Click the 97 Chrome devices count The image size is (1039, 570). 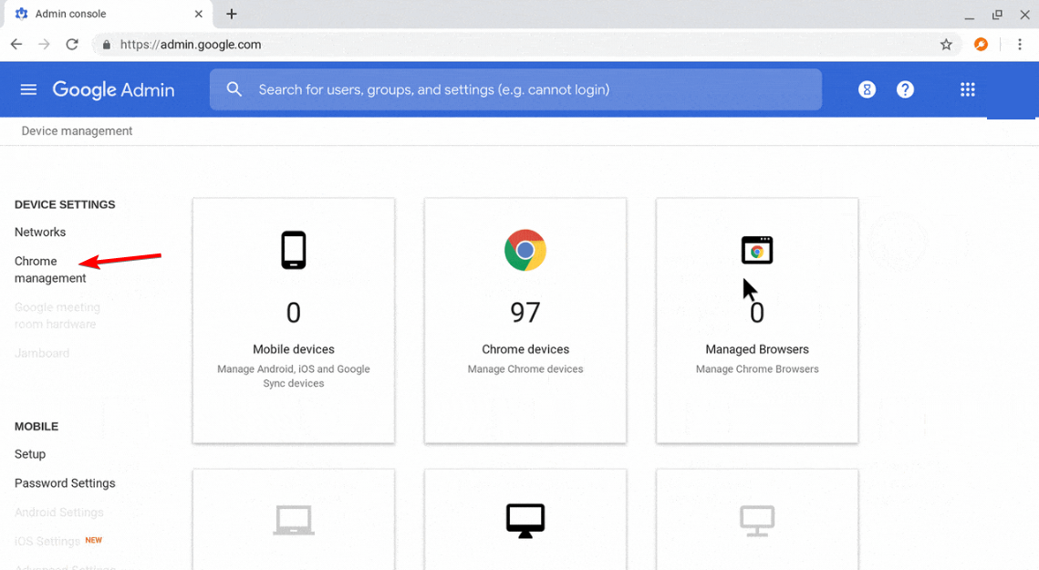point(525,313)
